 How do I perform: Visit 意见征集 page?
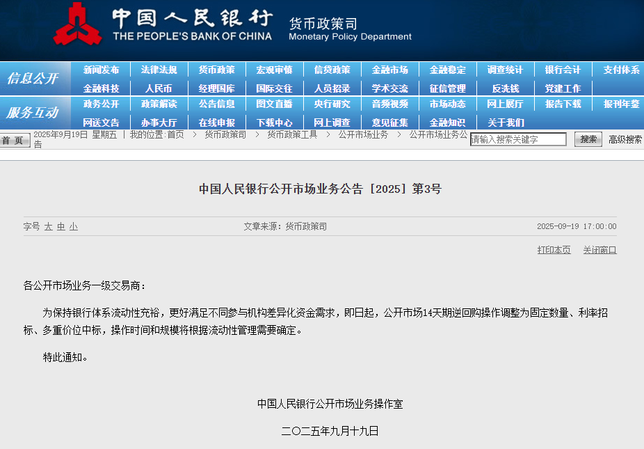pos(389,123)
